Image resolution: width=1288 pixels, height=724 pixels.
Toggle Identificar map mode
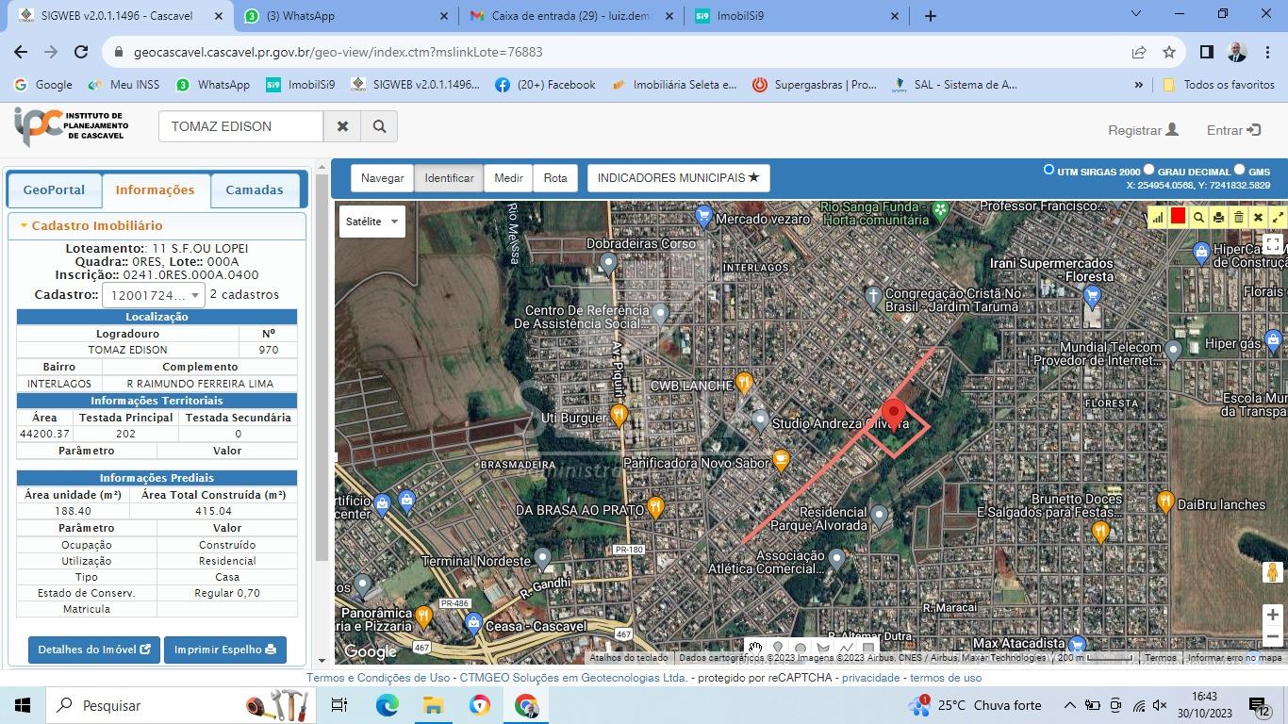point(449,178)
